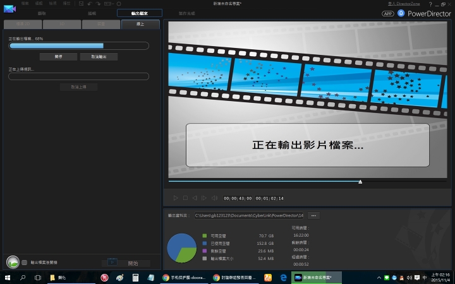455x284 pixels.
Task: Select the 裝置 (Device) output tab
Action: 101,24
